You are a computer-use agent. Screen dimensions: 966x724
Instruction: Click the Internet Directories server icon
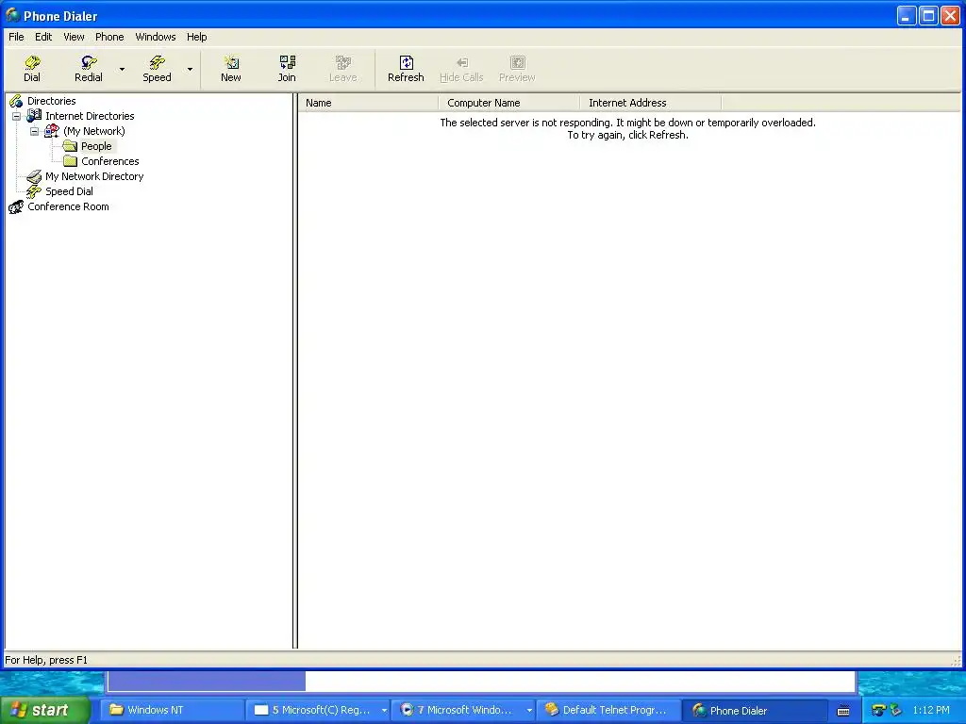pos(34,116)
